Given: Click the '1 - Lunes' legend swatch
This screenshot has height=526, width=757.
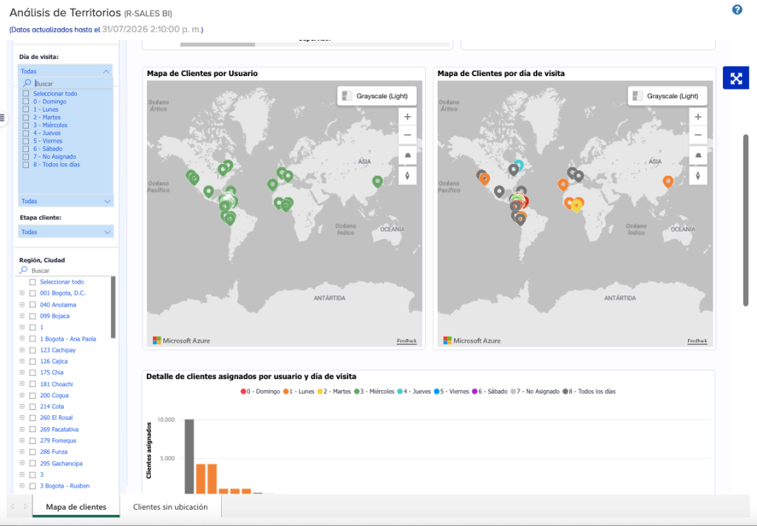Looking at the screenshot, I should click(x=286, y=392).
